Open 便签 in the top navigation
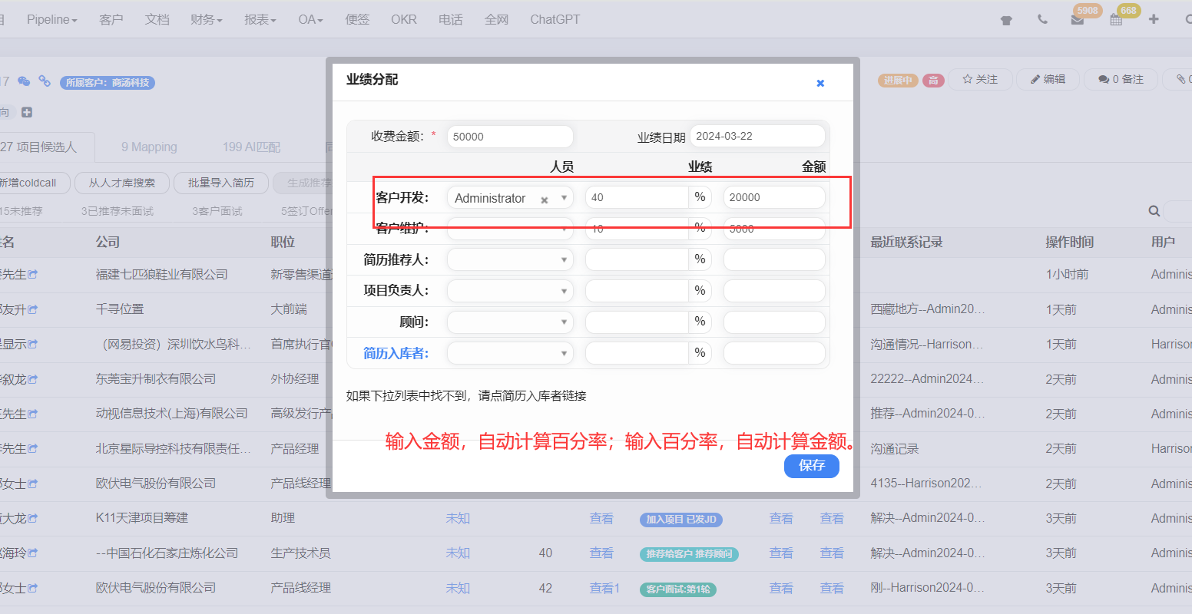 tap(357, 19)
